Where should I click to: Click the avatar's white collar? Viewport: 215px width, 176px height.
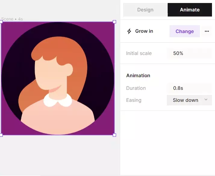58,101
